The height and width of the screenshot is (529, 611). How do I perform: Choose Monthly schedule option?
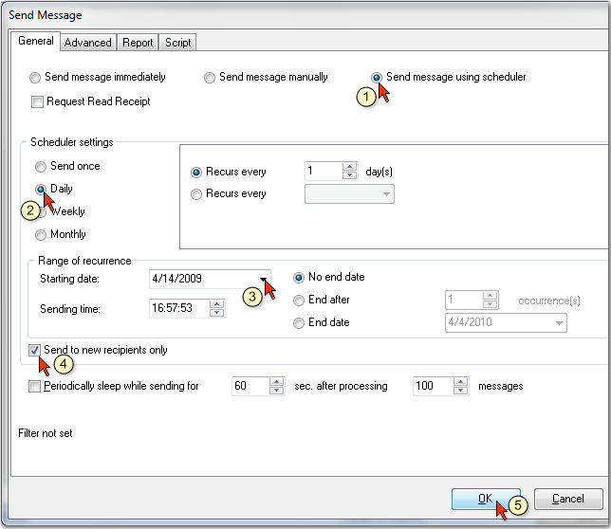[x=41, y=235]
